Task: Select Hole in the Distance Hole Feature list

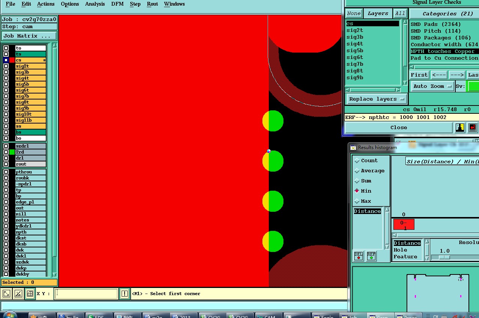Action: (x=400, y=250)
